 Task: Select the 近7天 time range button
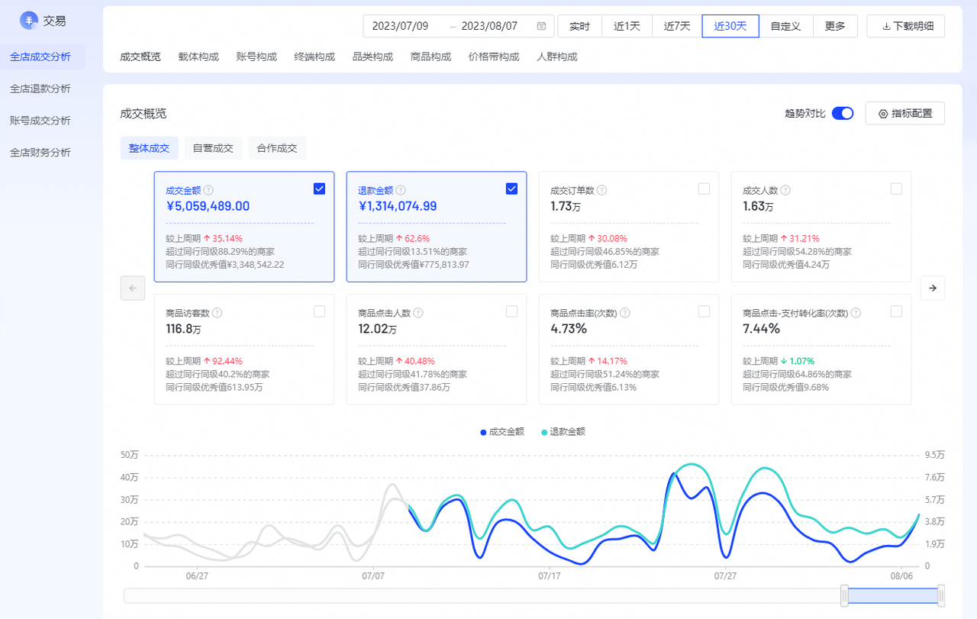(x=677, y=26)
